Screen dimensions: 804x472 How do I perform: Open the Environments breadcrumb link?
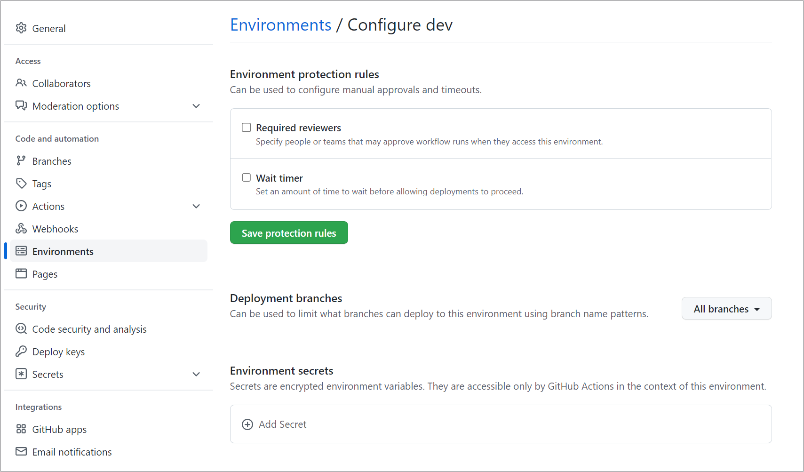(x=280, y=24)
